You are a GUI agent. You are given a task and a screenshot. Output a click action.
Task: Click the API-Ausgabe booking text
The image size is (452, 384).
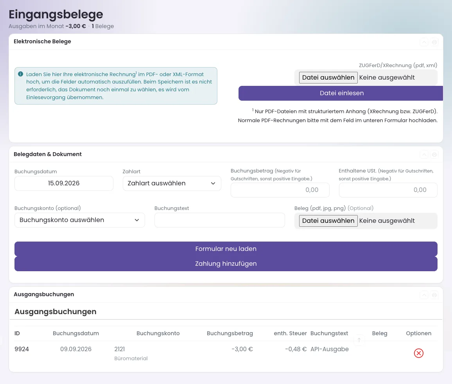coord(330,349)
